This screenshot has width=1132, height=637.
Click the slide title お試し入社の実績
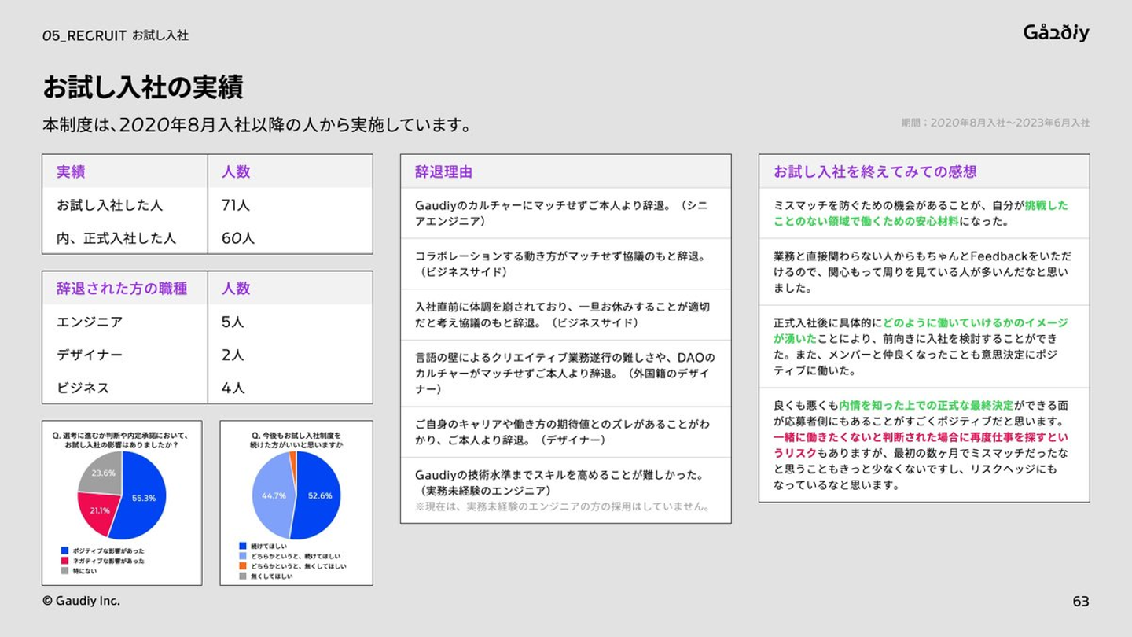[142, 87]
